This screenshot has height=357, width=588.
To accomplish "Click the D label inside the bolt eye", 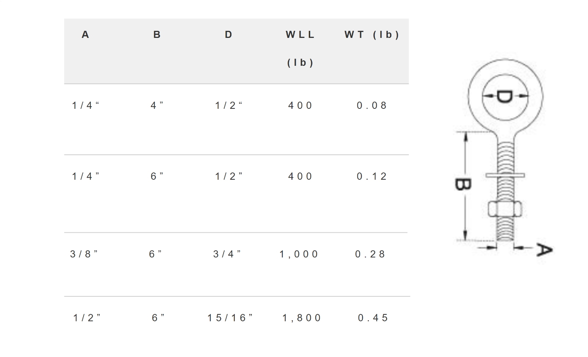I will (x=505, y=96).
